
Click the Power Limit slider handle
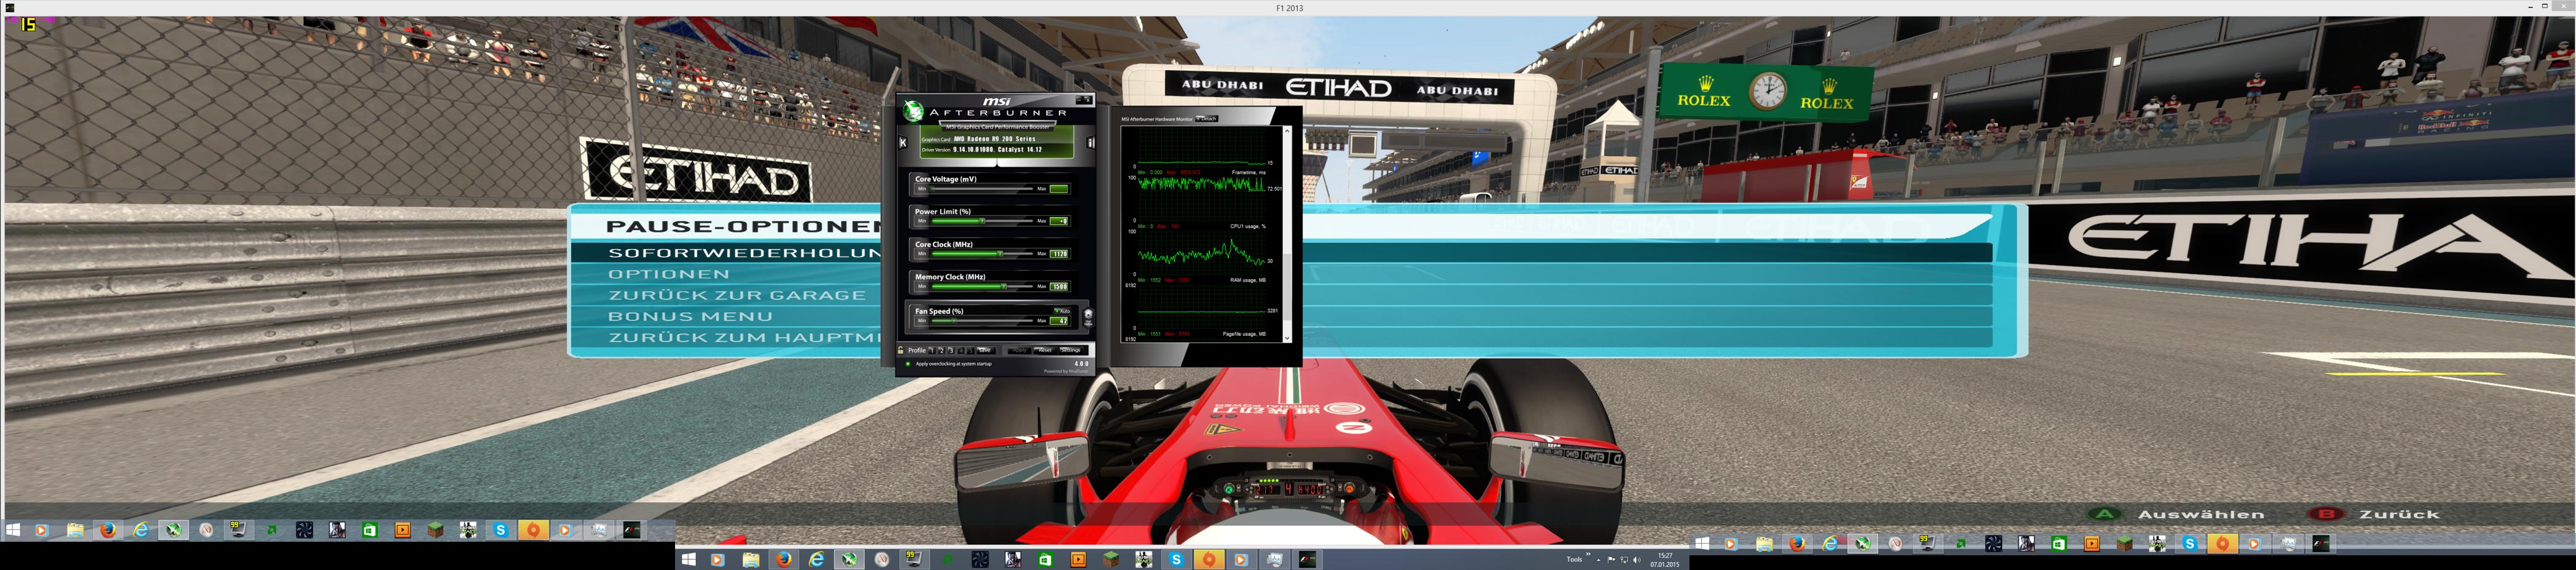click(982, 221)
